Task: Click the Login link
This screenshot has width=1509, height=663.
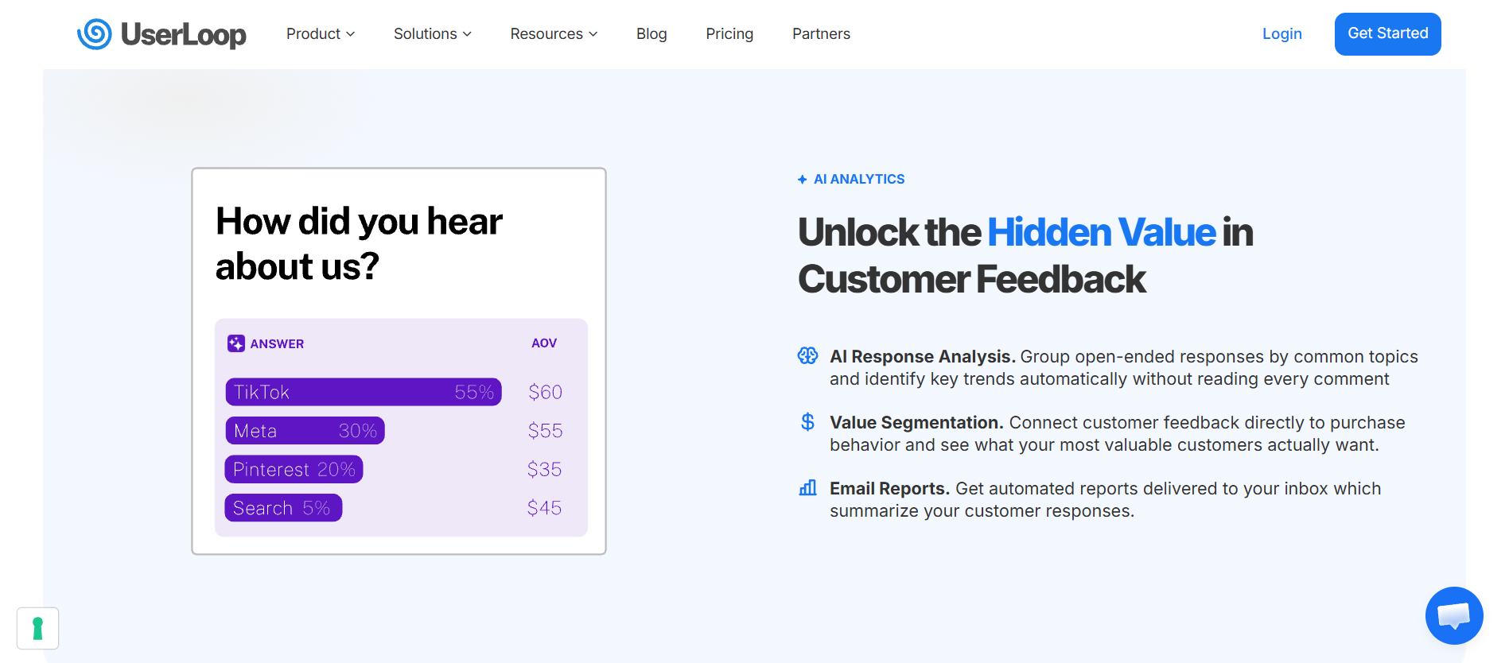Action: 1281,33
